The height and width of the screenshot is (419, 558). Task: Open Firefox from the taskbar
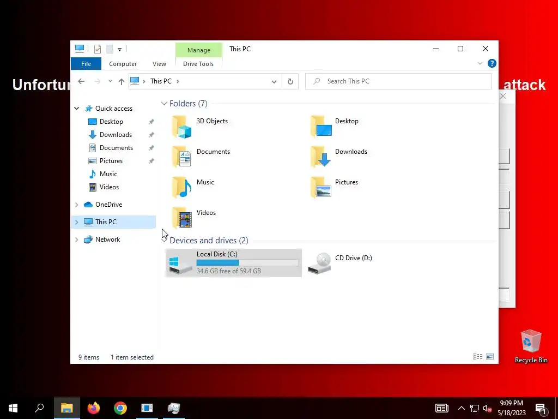(x=94, y=408)
